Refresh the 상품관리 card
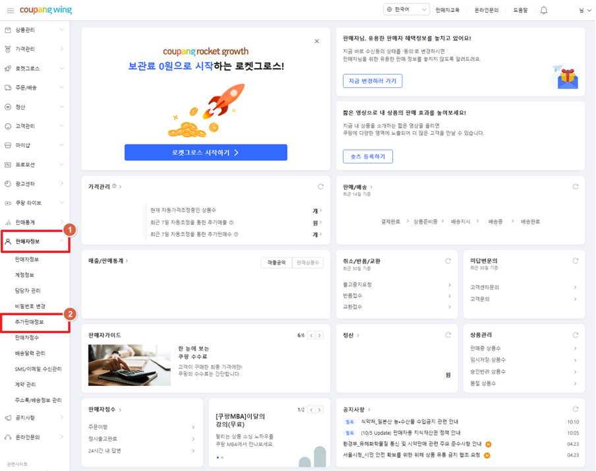 [x=576, y=335]
